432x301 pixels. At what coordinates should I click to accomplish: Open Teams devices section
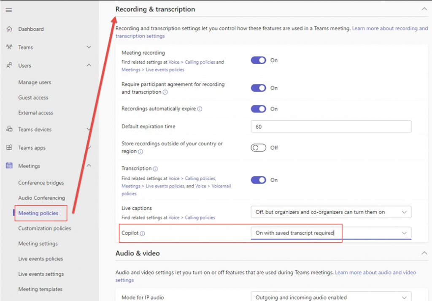[x=35, y=130]
